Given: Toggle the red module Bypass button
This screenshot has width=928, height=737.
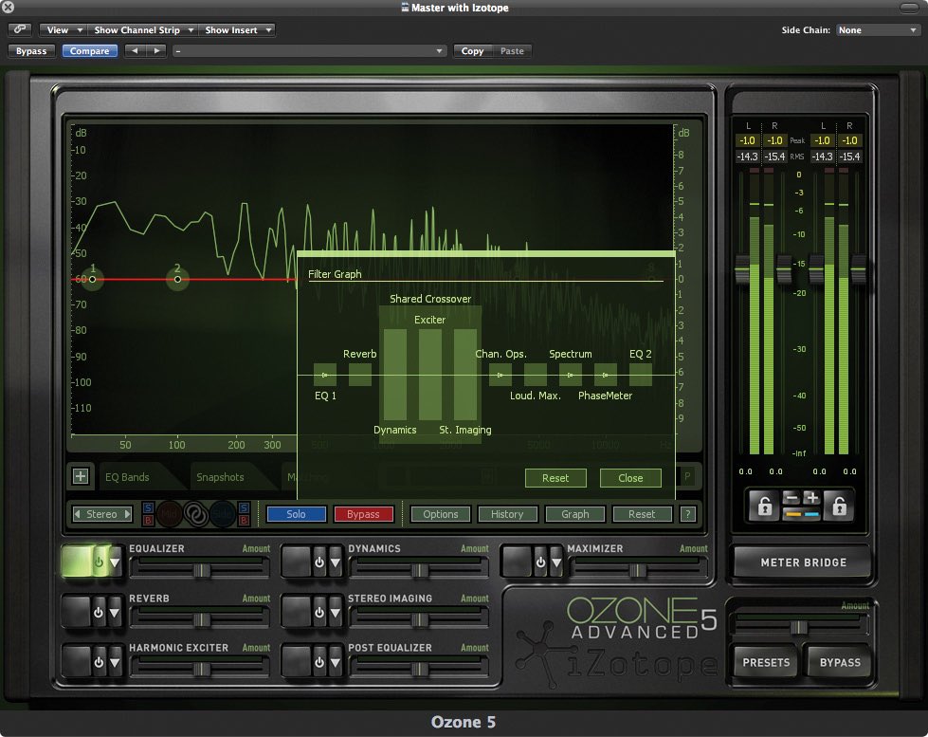Looking at the screenshot, I should 363,514.
